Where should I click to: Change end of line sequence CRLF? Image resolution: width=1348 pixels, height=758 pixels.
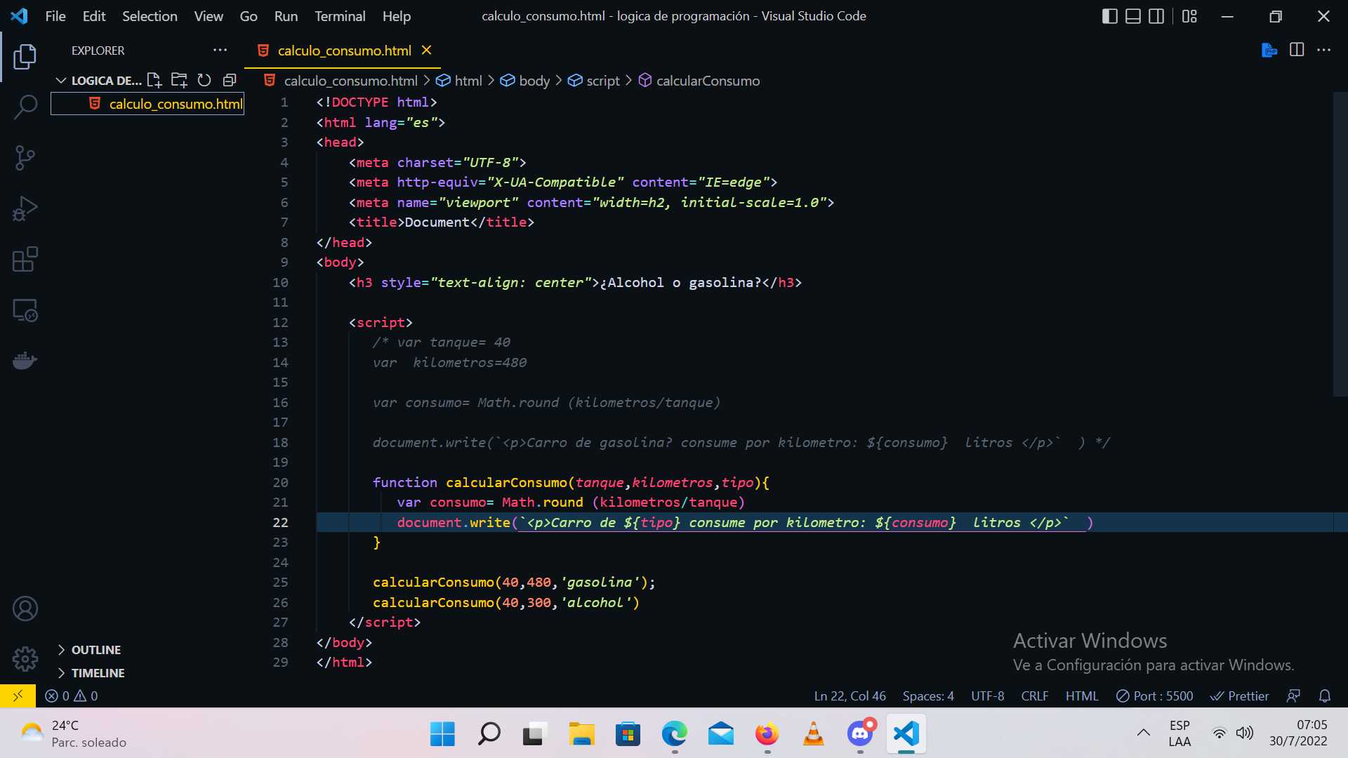click(1035, 696)
